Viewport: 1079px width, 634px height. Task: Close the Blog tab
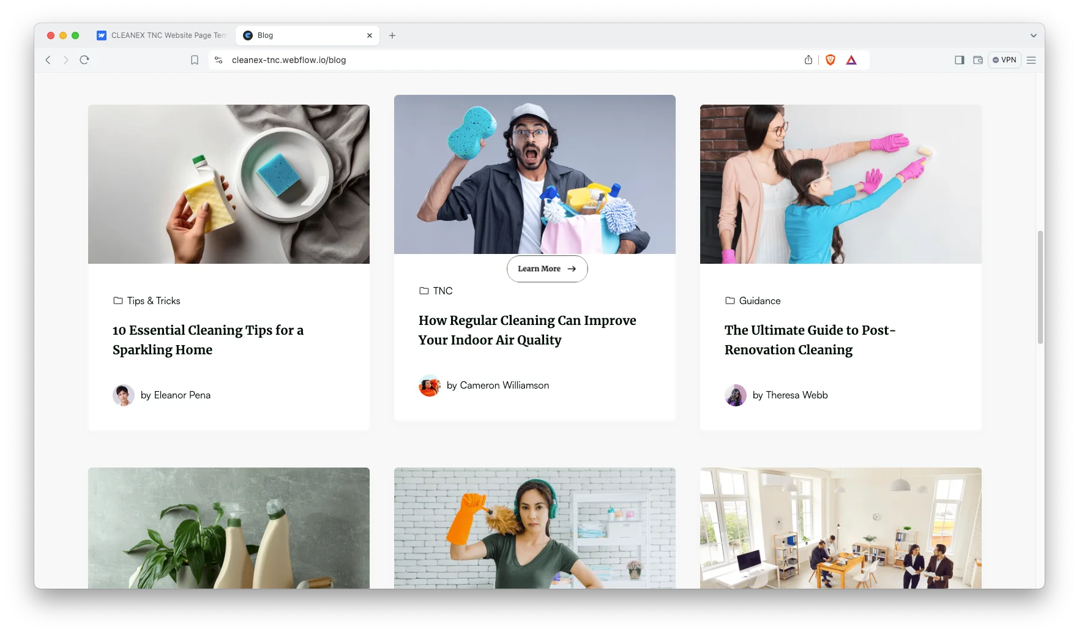click(x=370, y=35)
